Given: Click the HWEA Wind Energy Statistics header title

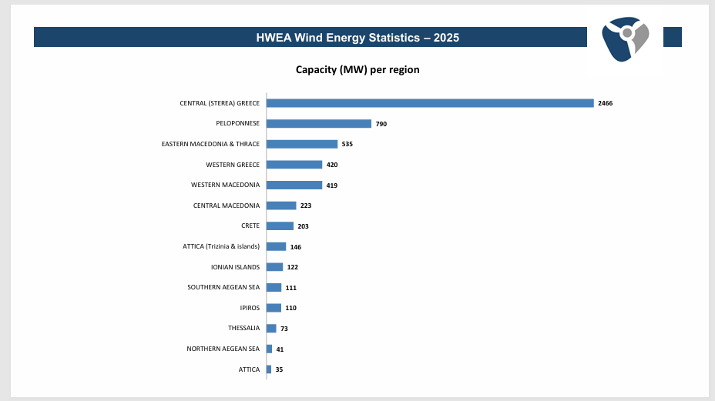Looking at the screenshot, I should pyautogui.click(x=357, y=37).
